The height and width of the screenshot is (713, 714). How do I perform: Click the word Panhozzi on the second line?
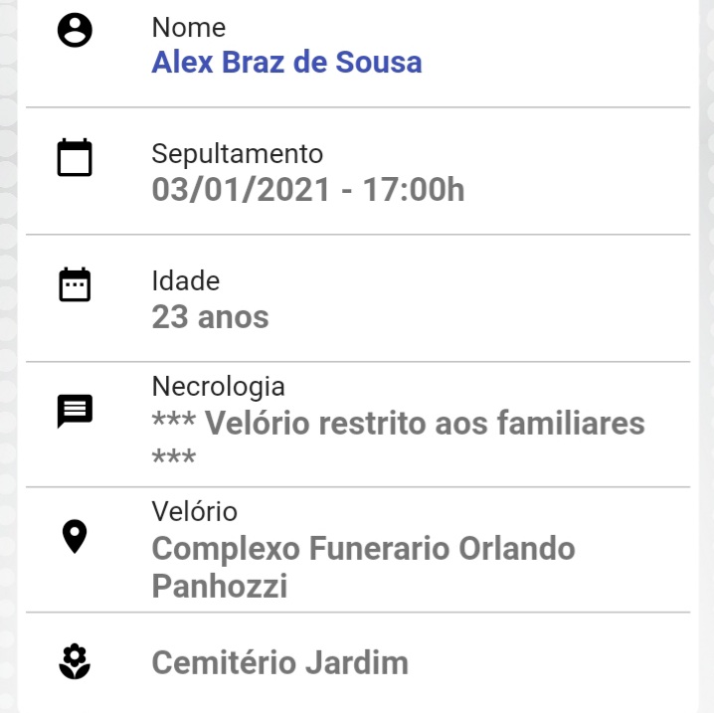pyautogui.click(x=220, y=586)
